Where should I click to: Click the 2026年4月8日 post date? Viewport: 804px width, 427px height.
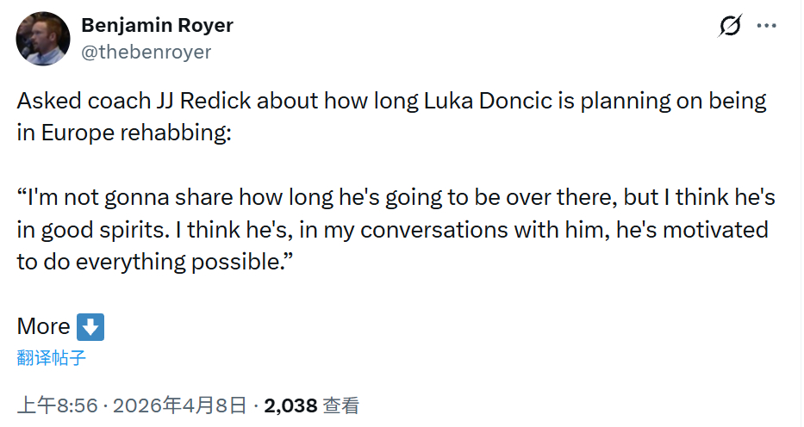tap(180, 405)
